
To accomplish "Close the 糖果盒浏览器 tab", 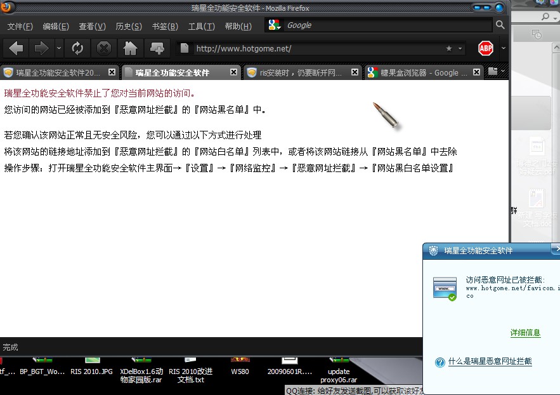I will click(476, 72).
